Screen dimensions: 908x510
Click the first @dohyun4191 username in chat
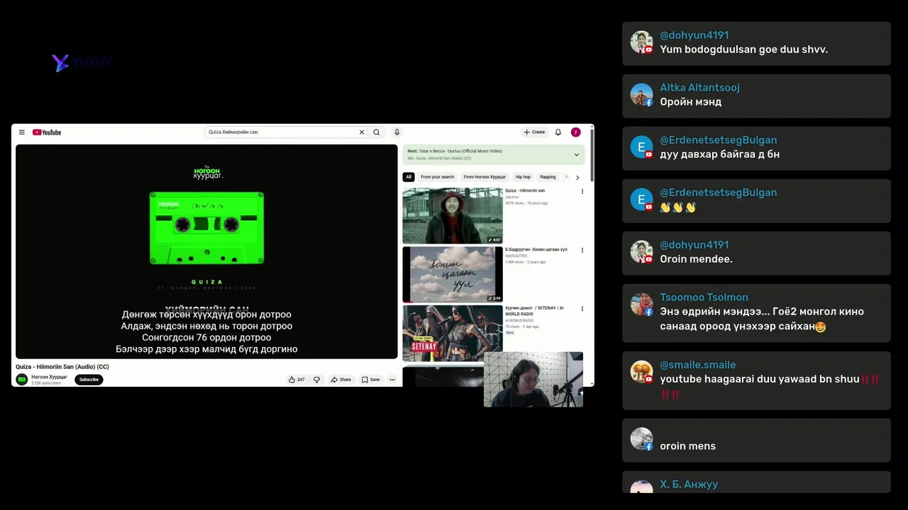pyautogui.click(x=694, y=35)
